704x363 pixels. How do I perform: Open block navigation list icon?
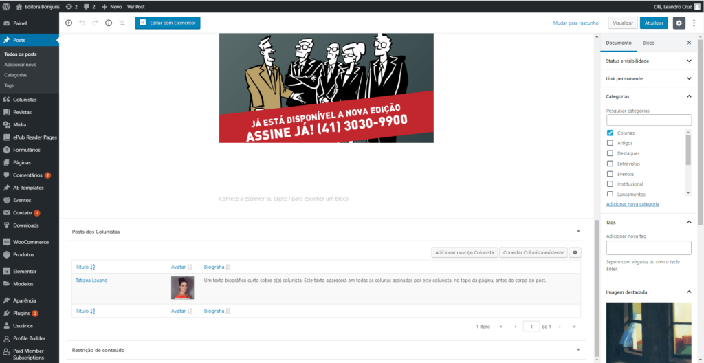coord(122,23)
